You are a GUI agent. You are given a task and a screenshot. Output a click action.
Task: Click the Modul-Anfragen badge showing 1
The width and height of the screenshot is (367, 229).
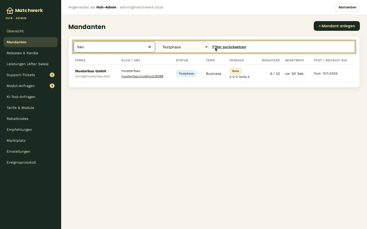(x=52, y=86)
